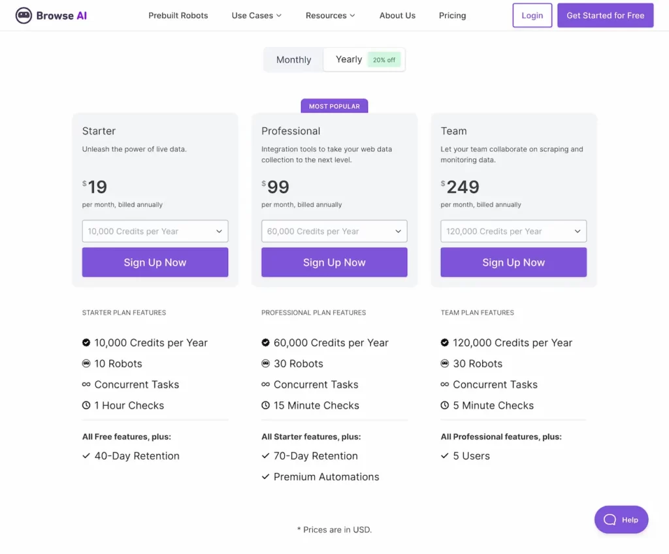Click the robot icon next to 10 Robots

coord(87,363)
